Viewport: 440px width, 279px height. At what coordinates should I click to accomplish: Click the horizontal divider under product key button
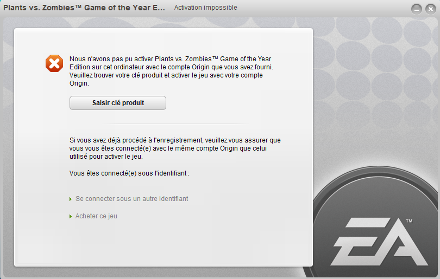pyautogui.click(x=175, y=124)
